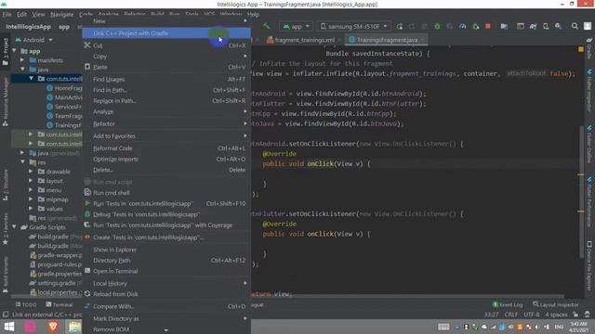Click the Make Project hammer icon
The height and width of the screenshot is (334, 595).
(267, 26)
